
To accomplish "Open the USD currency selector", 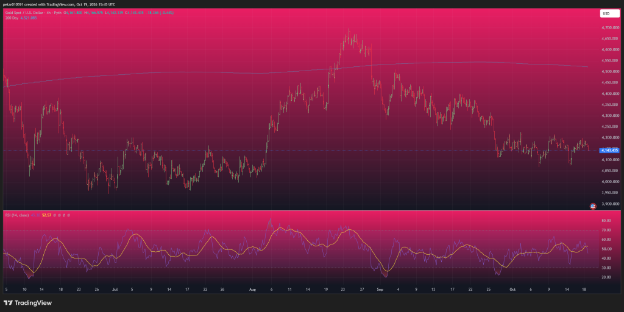I will [609, 13].
